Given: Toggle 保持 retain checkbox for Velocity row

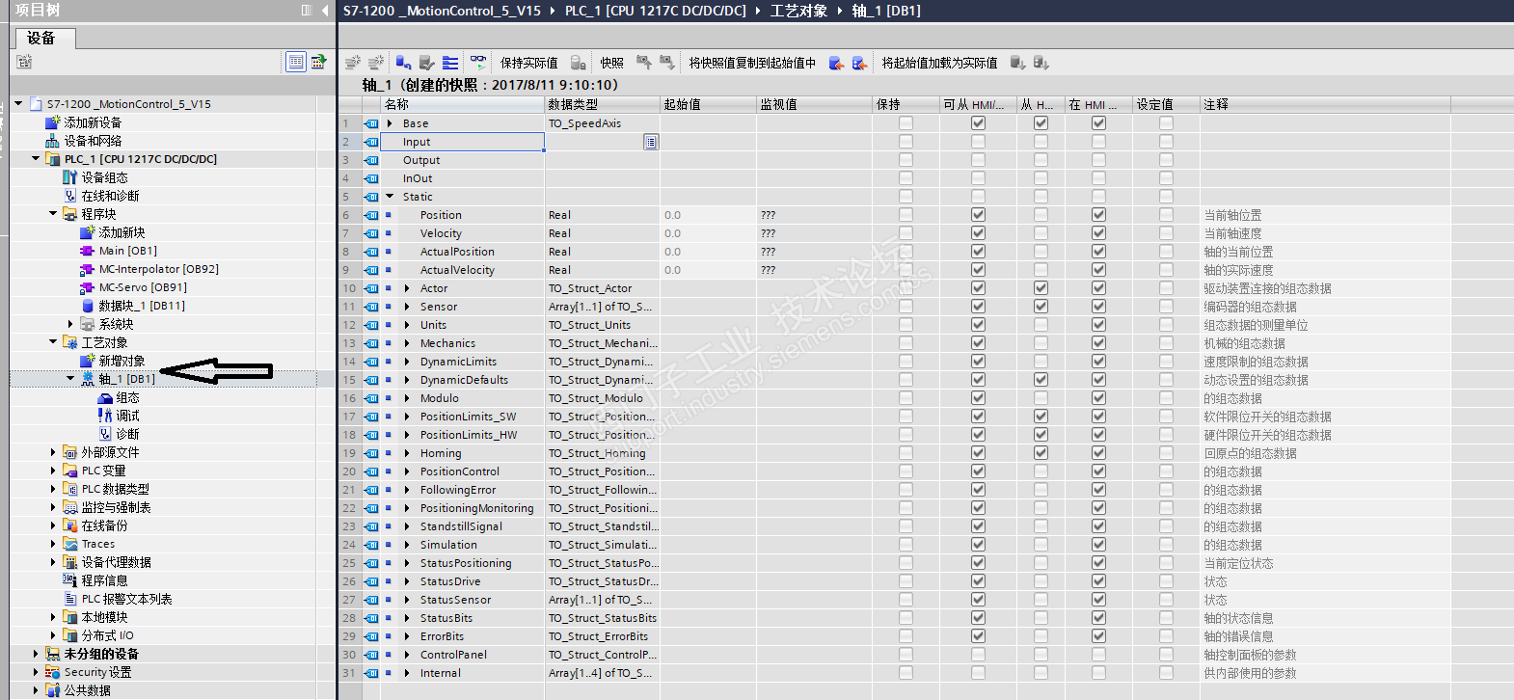Looking at the screenshot, I should coord(906,233).
